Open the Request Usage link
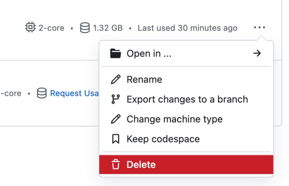The width and height of the screenshot is (289, 186). [74, 93]
